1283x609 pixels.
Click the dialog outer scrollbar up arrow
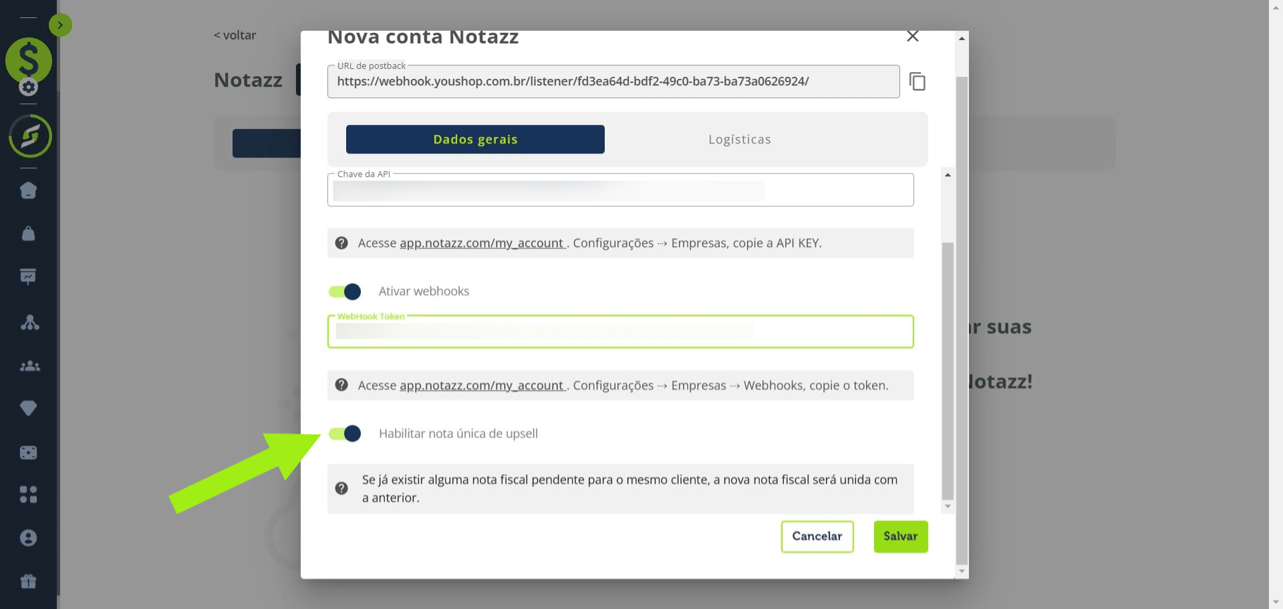click(962, 39)
